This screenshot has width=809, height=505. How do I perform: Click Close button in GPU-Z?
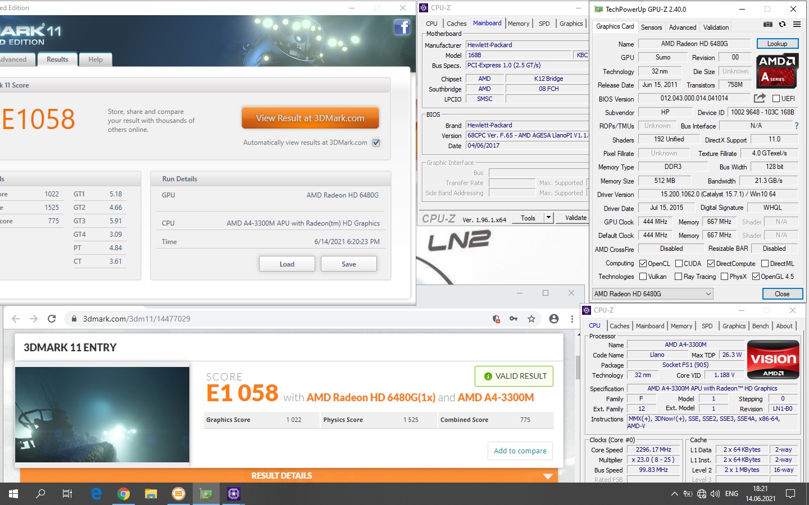[782, 294]
